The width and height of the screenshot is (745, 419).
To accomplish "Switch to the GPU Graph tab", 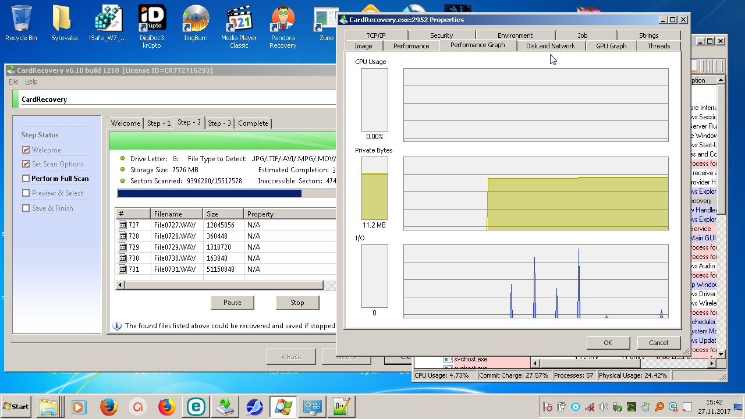I will (611, 46).
